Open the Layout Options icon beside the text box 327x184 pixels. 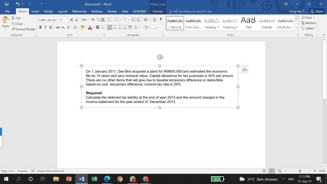(244, 69)
